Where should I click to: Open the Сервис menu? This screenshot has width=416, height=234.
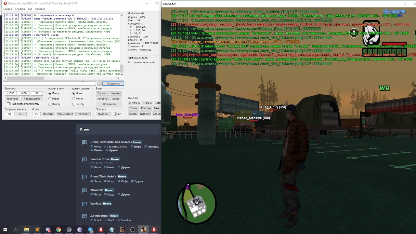click(7, 9)
